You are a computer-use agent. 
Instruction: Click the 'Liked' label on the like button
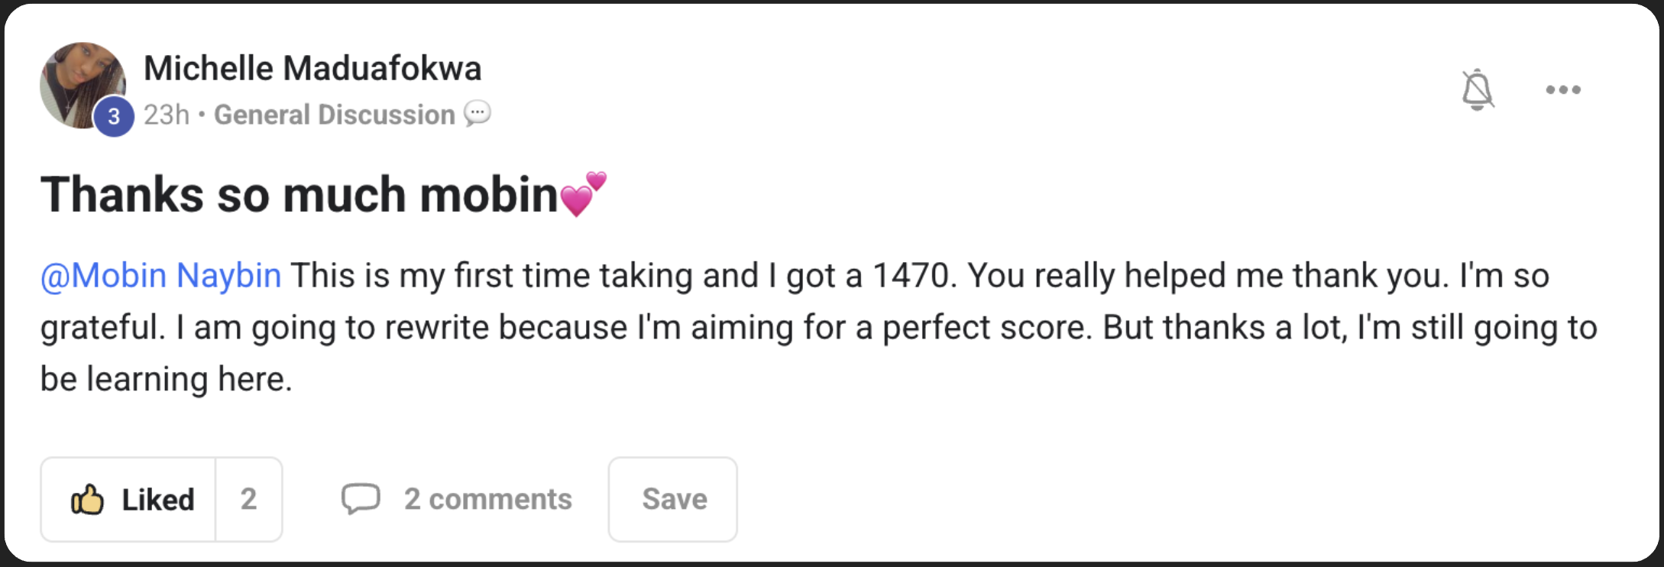(158, 500)
